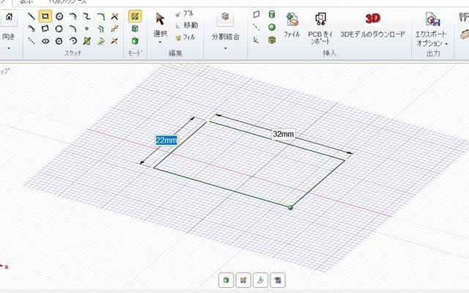The width and height of the screenshot is (469, 293).
Task: Toggle Sketch mode in モード group
Action: (135, 16)
